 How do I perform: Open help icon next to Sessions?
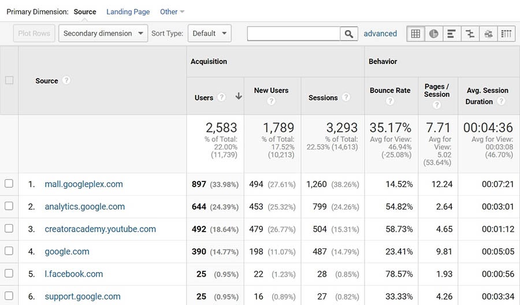[346, 97]
